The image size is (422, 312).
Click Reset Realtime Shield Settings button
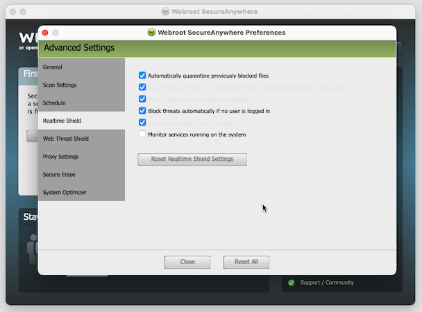coord(192,159)
